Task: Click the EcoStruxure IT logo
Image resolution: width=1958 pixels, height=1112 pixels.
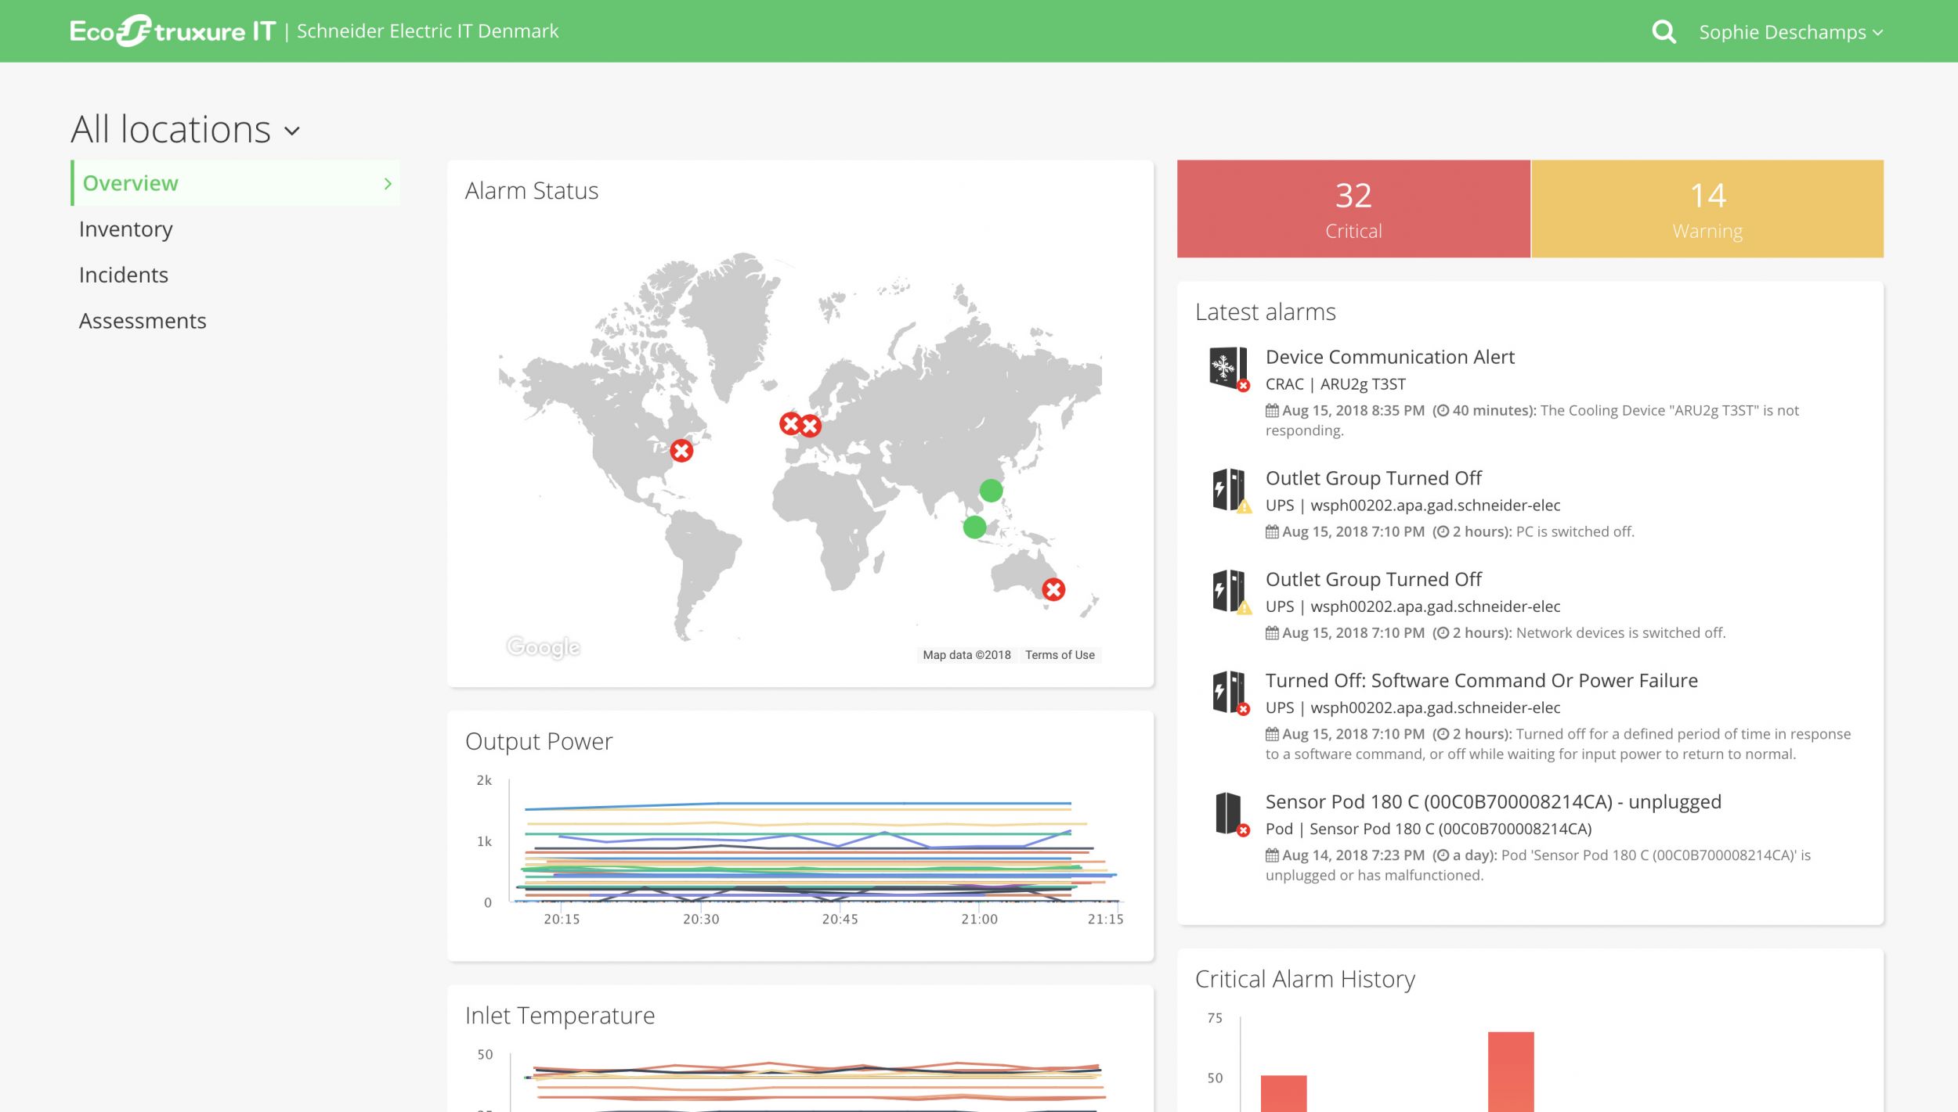Action: pyautogui.click(x=172, y=31)
